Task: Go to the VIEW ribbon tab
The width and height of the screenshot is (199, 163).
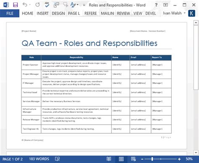Action: [x=138, y=13]
